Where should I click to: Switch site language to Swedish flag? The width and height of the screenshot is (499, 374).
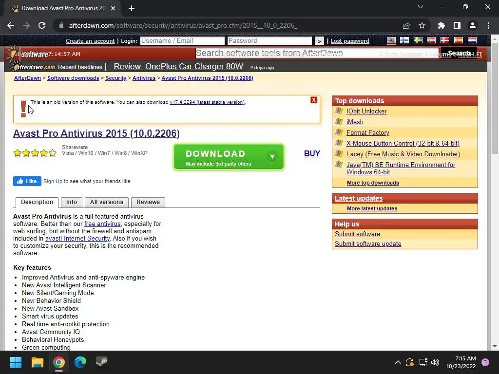pos(418,40)
